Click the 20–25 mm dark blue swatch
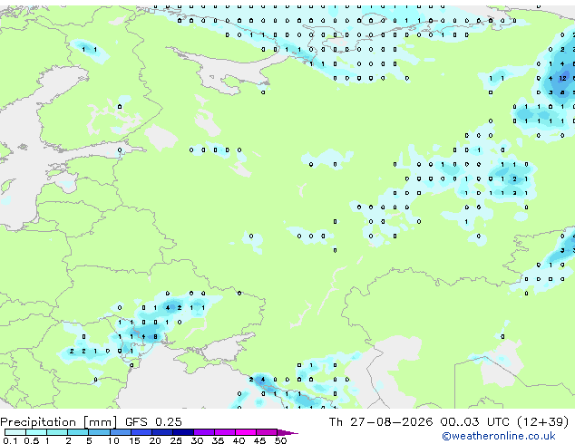Screen dimensions: 575x444 pos(162,432)
